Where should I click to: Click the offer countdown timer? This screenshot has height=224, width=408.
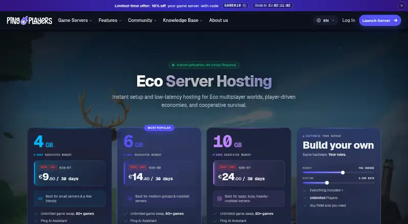[x=272, y=6]
